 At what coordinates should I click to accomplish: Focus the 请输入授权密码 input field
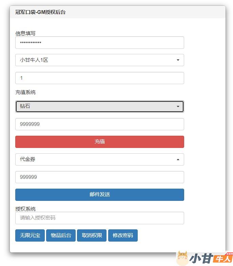[x=99, y=218]
